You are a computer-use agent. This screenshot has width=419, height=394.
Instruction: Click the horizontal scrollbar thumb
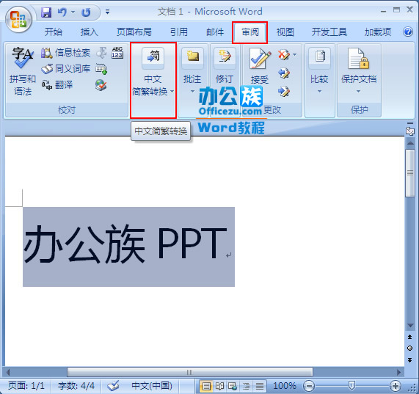[190, 372]
